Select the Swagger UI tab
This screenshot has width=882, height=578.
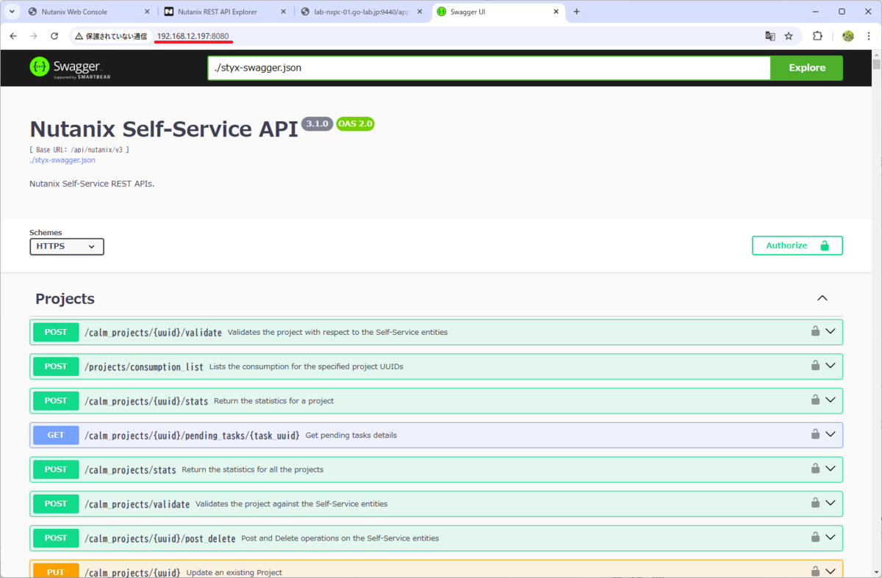click(x=499, y=12)
